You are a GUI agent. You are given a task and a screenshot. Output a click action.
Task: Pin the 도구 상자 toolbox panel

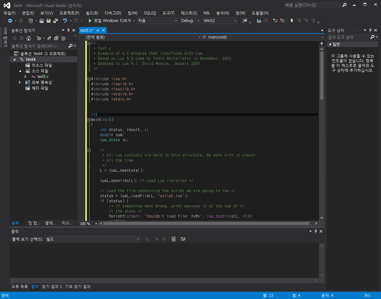coord(370,30)
